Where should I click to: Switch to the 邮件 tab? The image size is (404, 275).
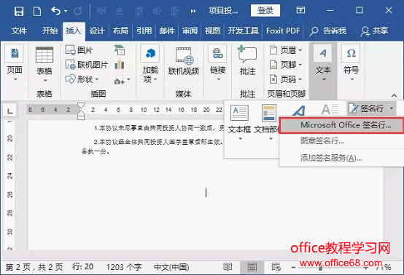[x=167, y=31]
